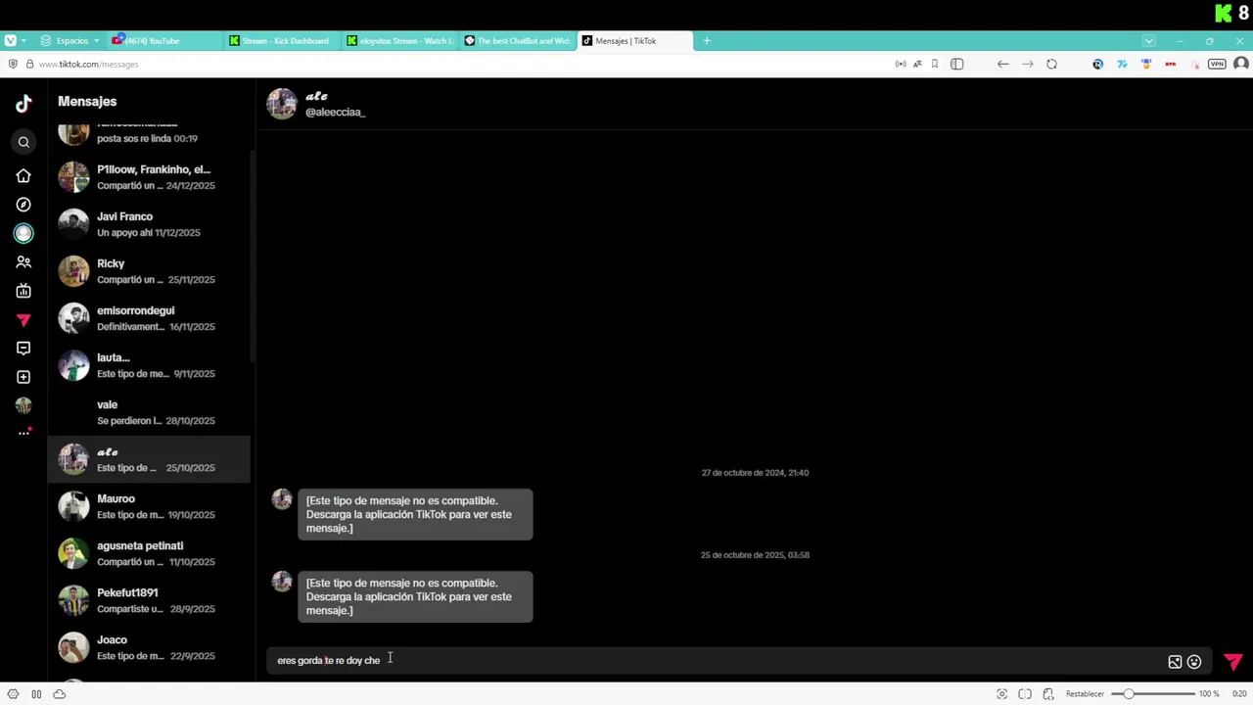
Task: Go to the Home (house) icon in sidebar
Action: click(x=23, y=176)
